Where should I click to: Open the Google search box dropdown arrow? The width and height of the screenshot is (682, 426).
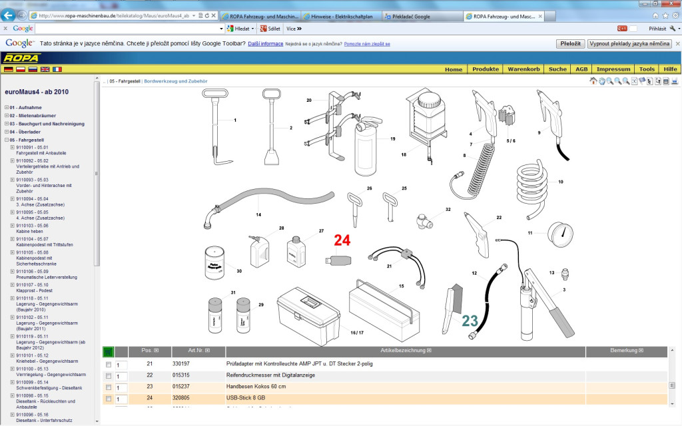click(x=221, y=29)
